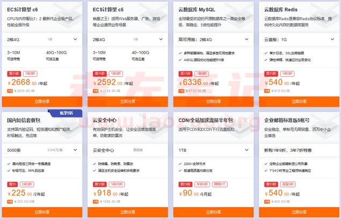The height and width of the screenshot is (219, 341).
Task: Click the orange price icon before ¥2835.60/年
Action: [x=10, y=91]
